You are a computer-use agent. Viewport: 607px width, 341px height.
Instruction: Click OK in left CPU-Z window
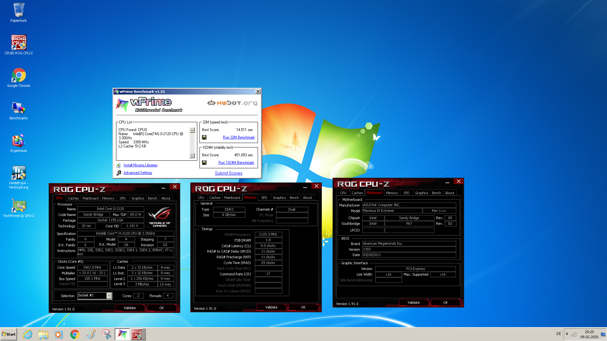click(x=162, y=308)
